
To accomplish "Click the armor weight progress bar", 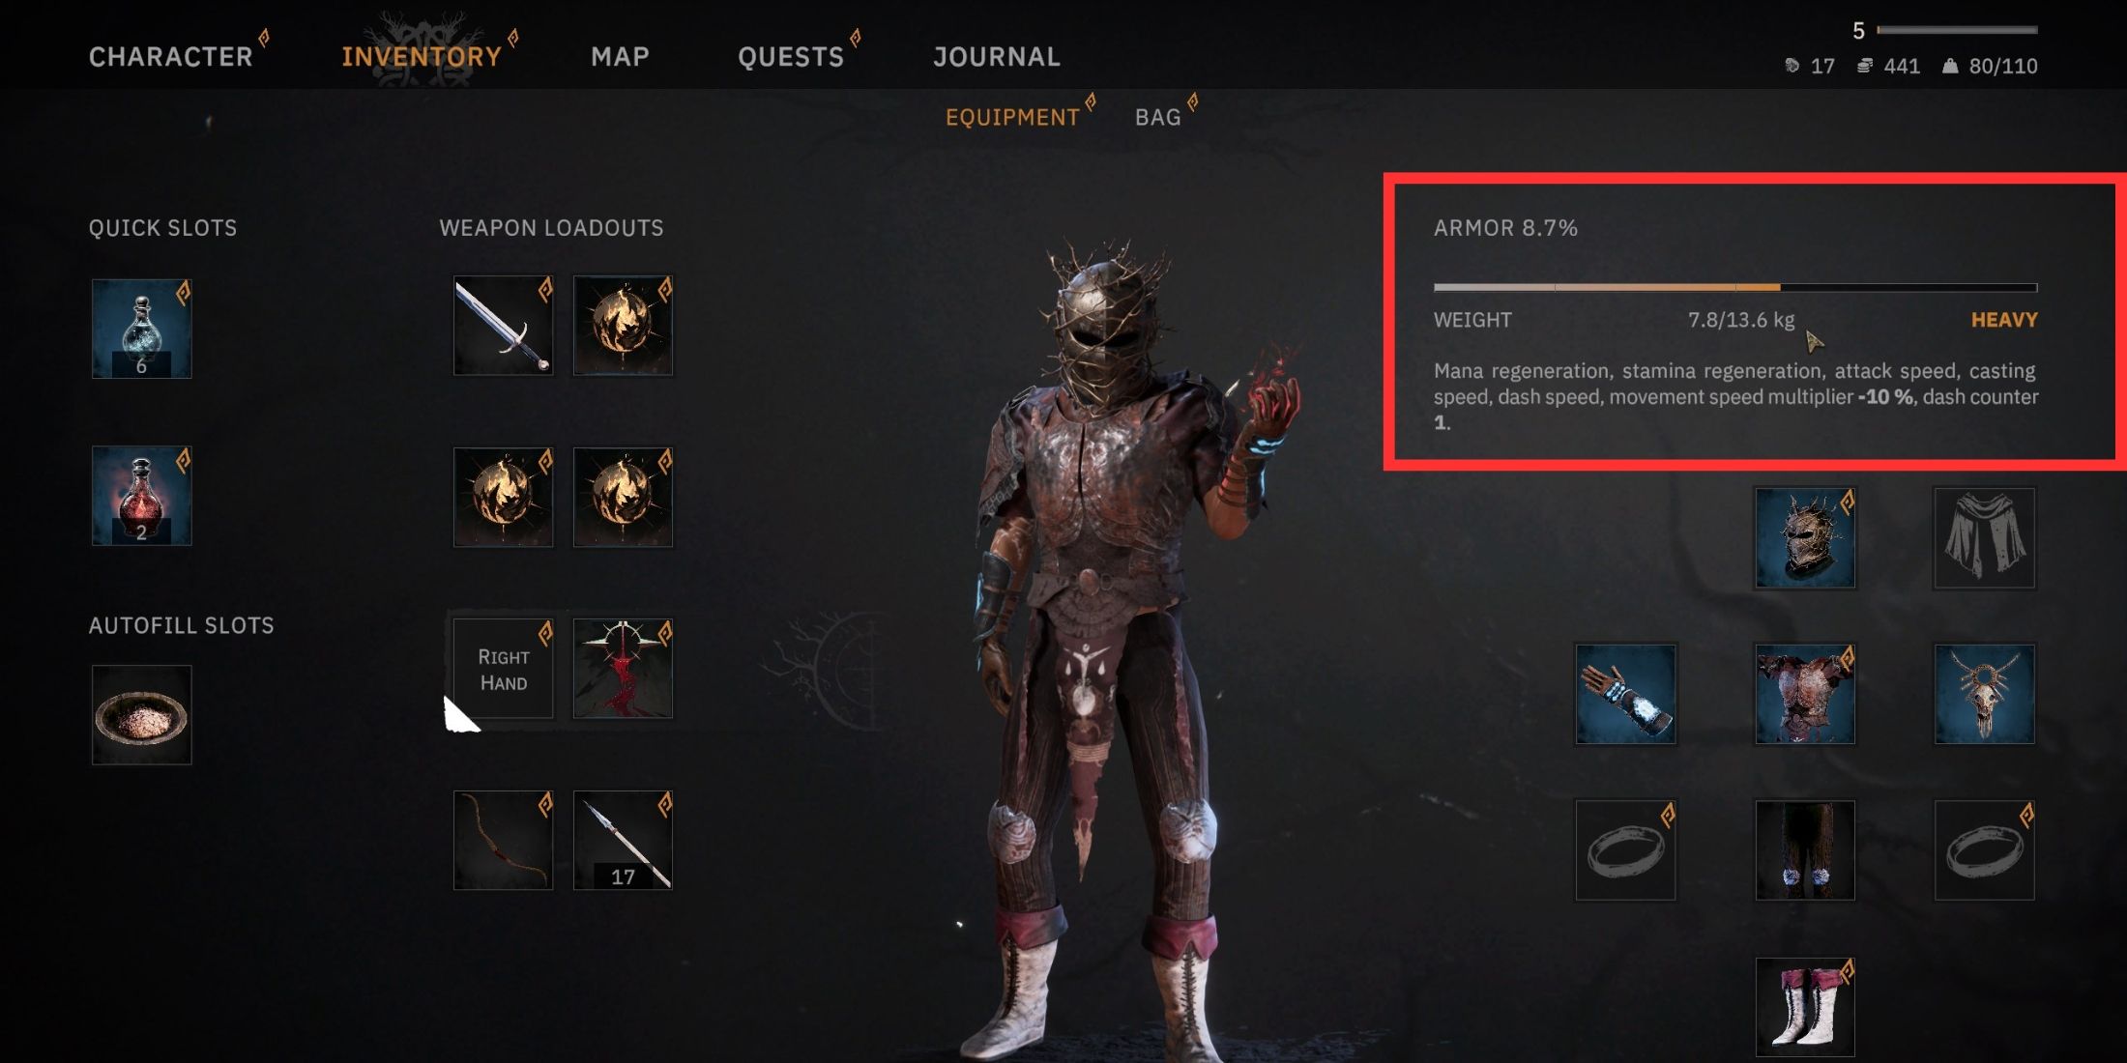I will point(1735,287).
